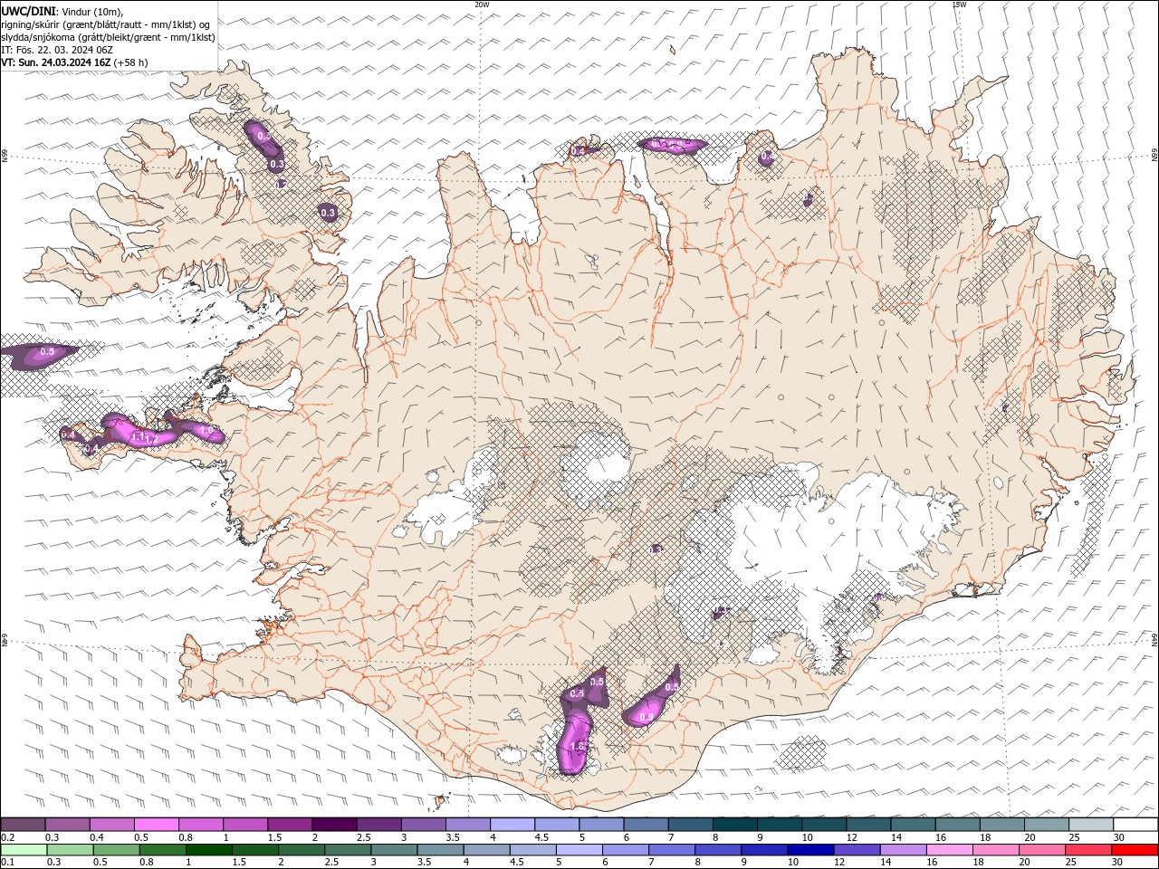Select the '1.1' value on Snæfellsnes peninsula
The height and width of the screenshot is (869, 1159).
(x=138, y=436)
